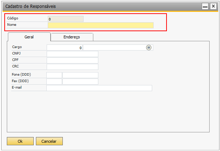Click into the yellow Nome field

[100, 25]
